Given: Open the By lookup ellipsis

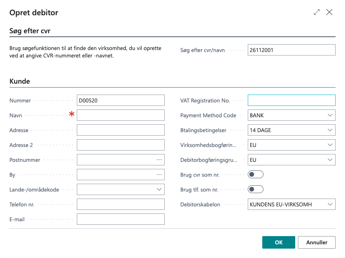Looking at the screenshot, I should pyautogui.click(x=159, y=175).
